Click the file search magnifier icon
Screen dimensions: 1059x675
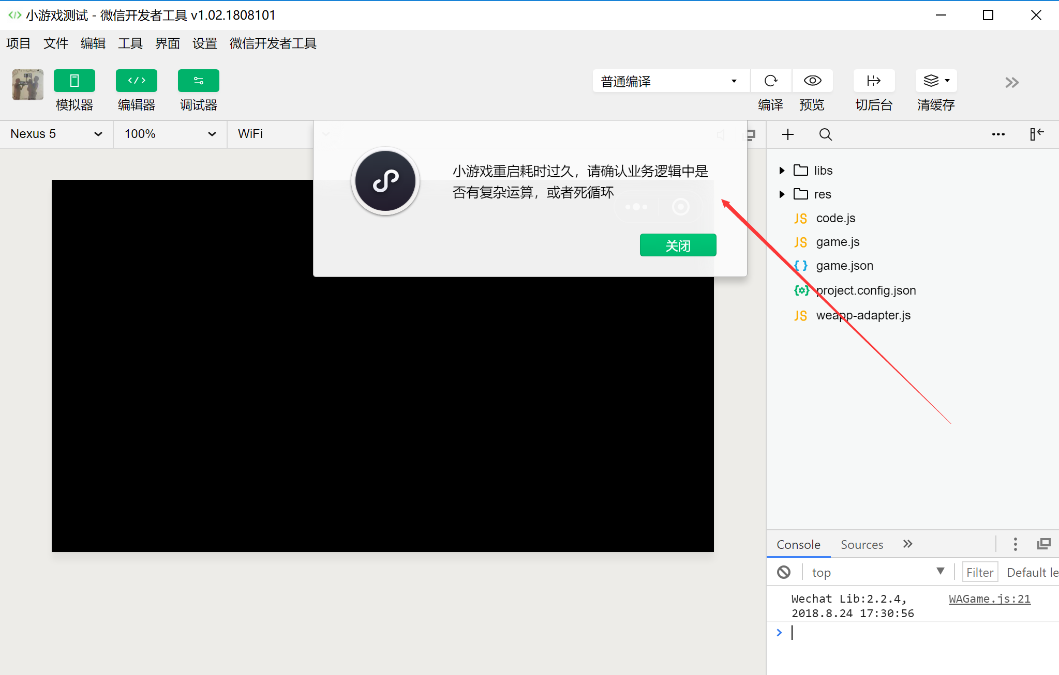[826, 134]
